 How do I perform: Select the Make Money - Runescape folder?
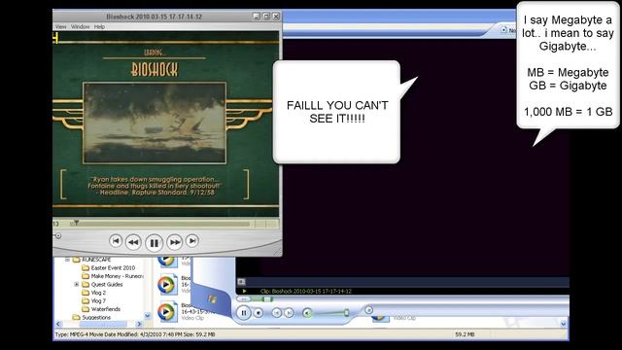click(x=117, y=276)
